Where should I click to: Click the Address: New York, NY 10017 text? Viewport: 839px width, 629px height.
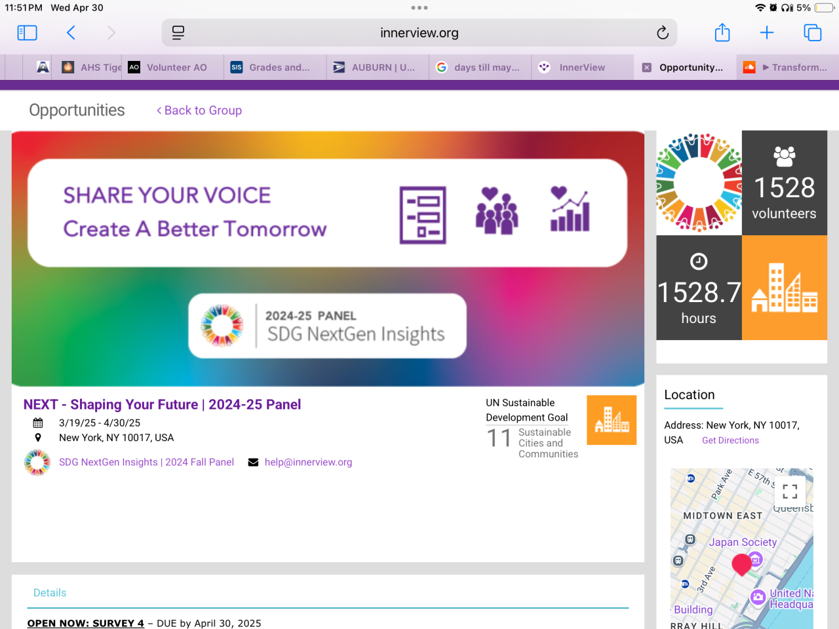tap(732, 432)
